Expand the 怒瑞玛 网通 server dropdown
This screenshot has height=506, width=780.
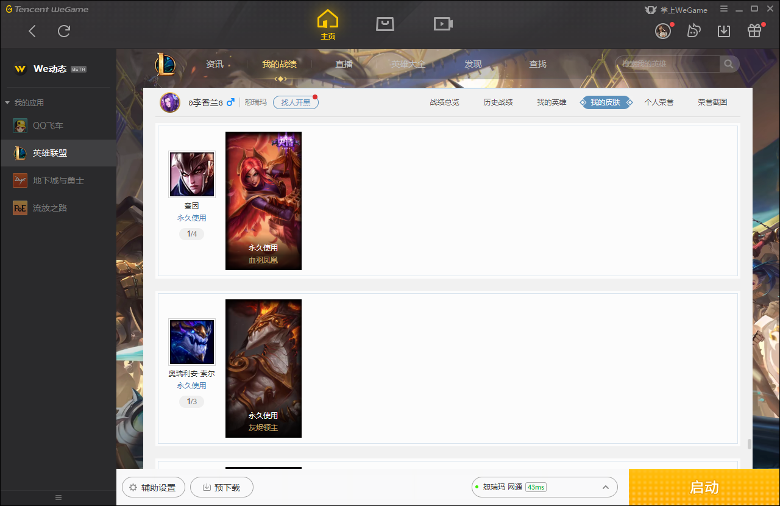coord(545,487)
